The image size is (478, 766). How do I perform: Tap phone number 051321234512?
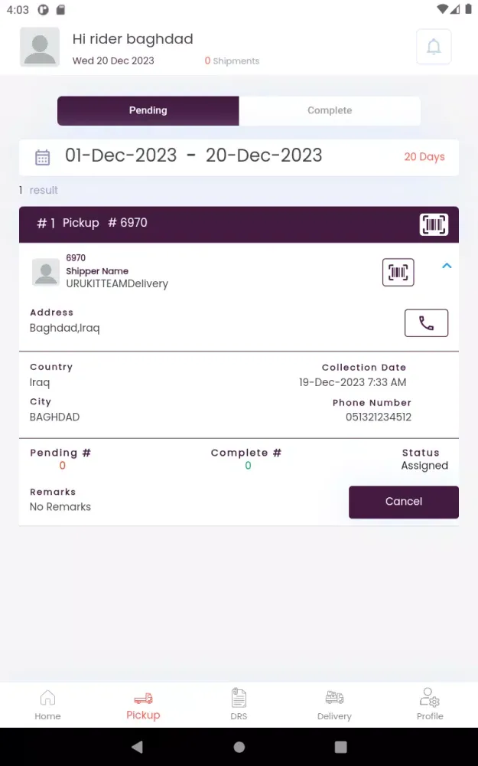click(x=379, y=417)
